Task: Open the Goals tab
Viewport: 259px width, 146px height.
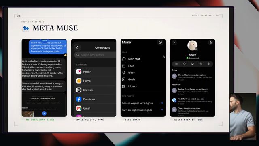Action: click(129, 79)
